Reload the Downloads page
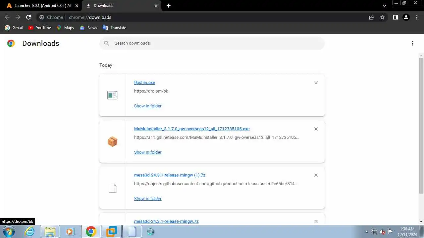424x238 pixels. [28, 17]
